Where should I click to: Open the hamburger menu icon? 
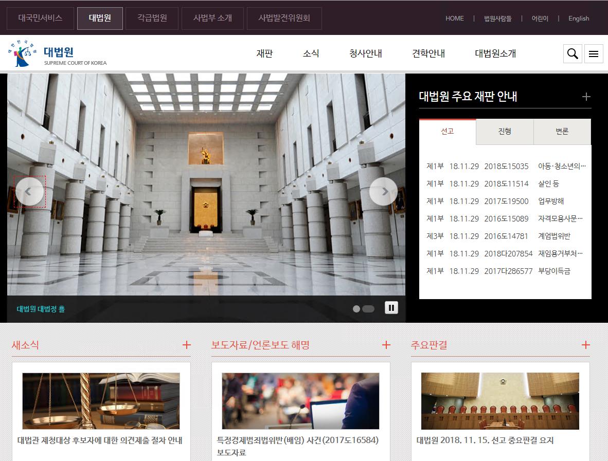[594, 53]
